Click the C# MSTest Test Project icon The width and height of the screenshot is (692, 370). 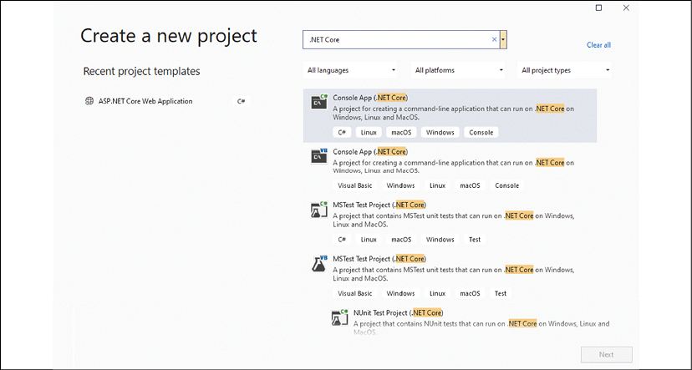tap(319, 210)
